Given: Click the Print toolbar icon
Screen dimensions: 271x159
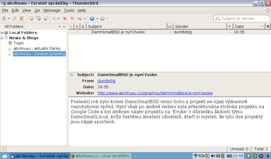Looking at the screenshot, I should pyautogui.click(x=80, y=19).
